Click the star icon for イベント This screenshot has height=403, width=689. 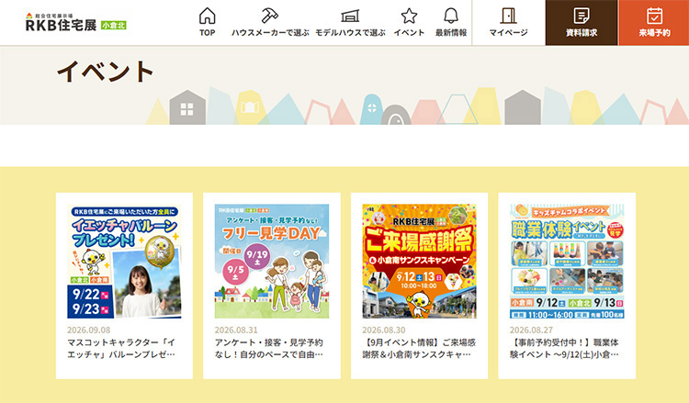(409, 16)
